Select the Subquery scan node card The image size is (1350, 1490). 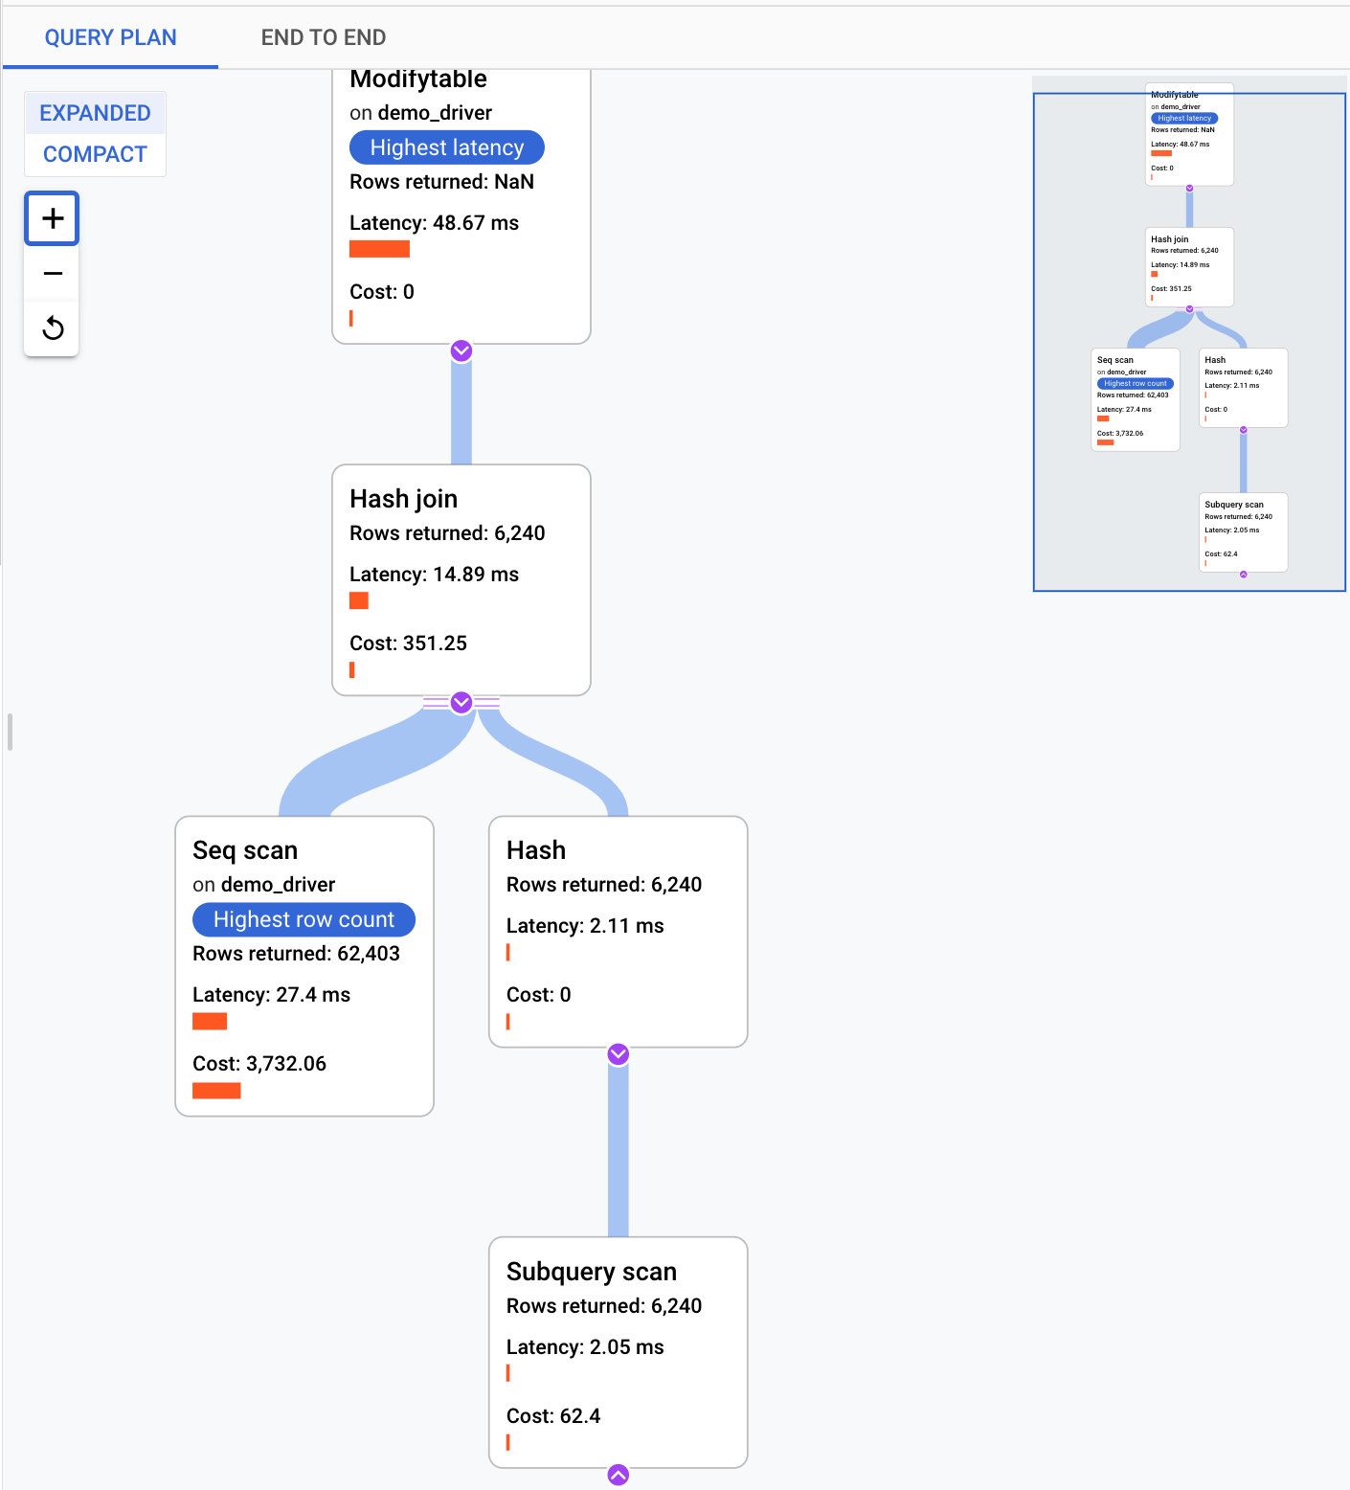point(618,1350)
